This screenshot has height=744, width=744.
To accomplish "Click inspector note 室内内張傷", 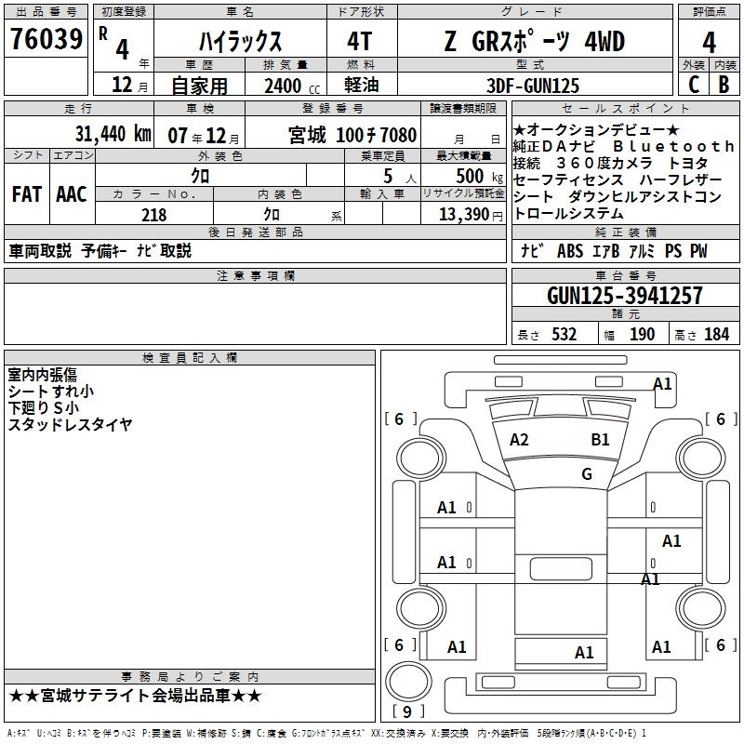I will point(43,375).
